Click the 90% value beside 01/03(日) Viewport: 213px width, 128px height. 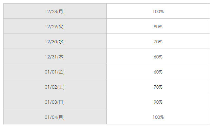[158, 102]
